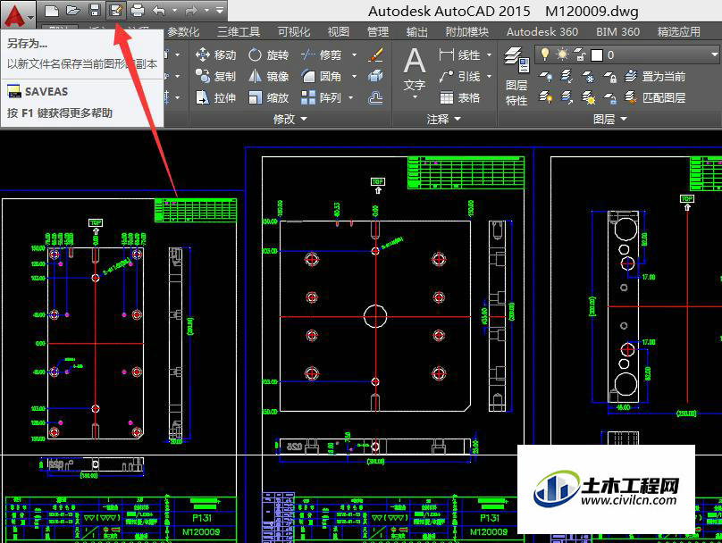Image resolution: width=722 pixels, height=543 pixels.
Task: Switch to the 管理 tab
Action: (x=378, y=32)
